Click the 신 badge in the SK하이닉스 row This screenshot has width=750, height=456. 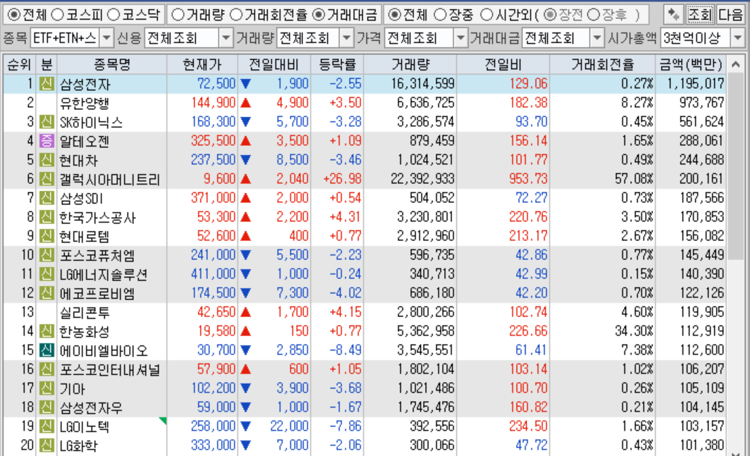47,121
